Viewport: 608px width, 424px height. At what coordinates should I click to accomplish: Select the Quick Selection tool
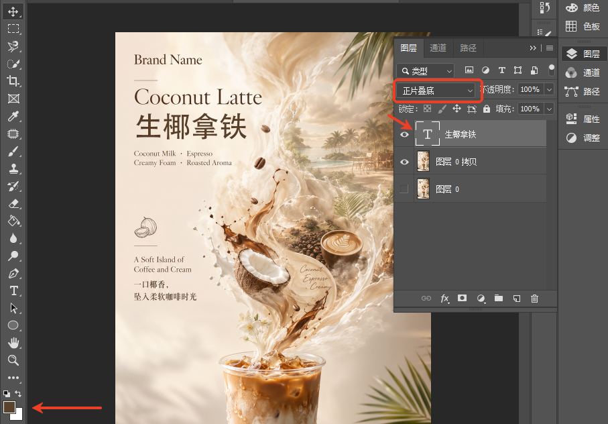click(x=13, y=64)
